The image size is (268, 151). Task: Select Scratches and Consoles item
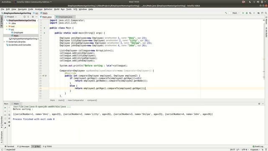(x=20, y=45)
